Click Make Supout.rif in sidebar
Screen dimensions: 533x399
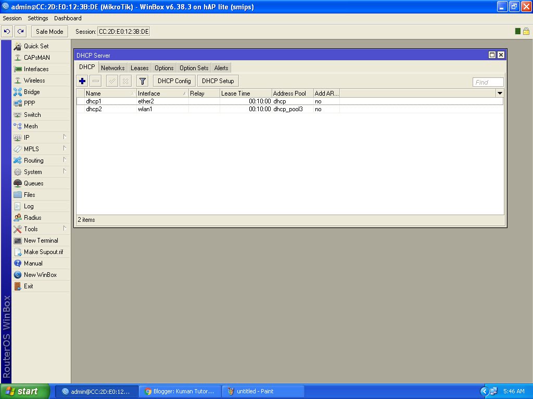pyautogui.click(x=41, y=252)
